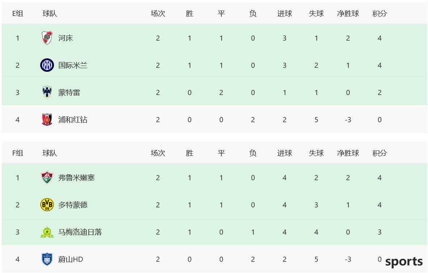
Task: Click the Borussia Dortmund BVB logo
Action: tap(47, 205)
